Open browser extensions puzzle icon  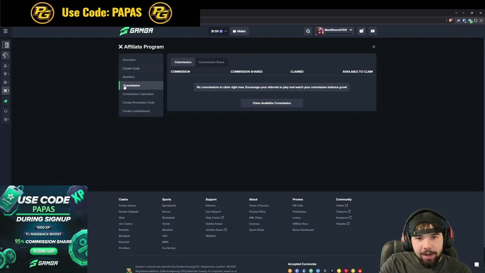[476, 20]
